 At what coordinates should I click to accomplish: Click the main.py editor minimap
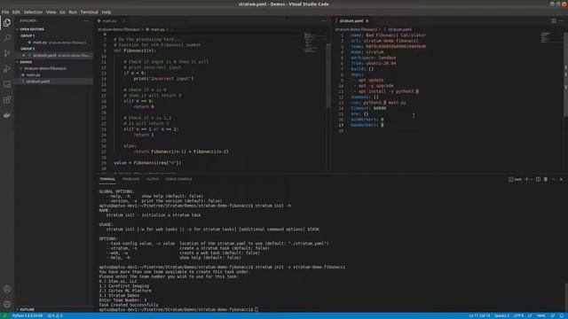coord(312,43)
